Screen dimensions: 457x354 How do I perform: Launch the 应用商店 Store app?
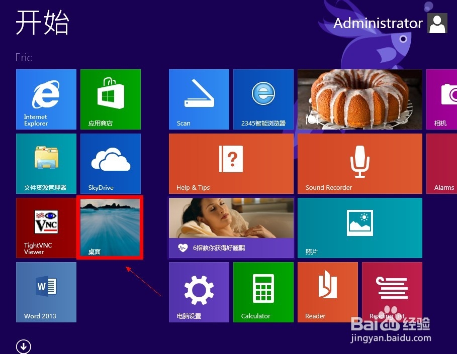coord(110,99)
